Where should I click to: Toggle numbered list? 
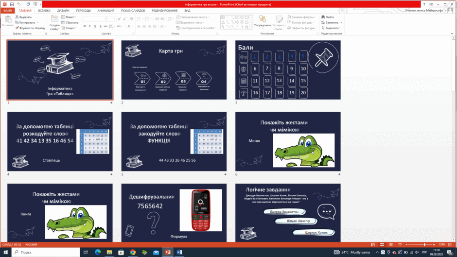tap(147, 18)
